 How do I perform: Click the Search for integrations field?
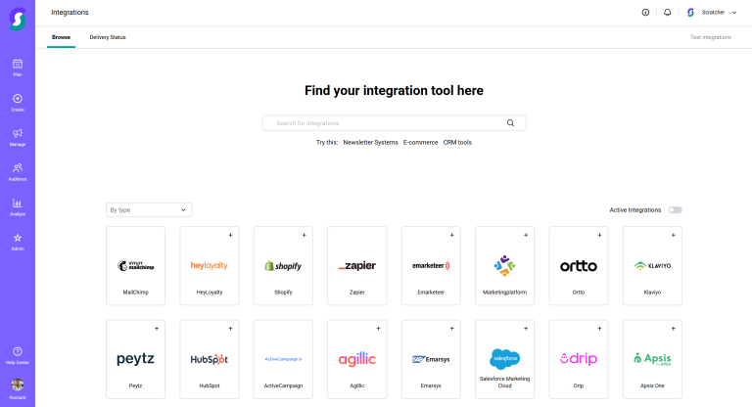click(x=387, y=123)
